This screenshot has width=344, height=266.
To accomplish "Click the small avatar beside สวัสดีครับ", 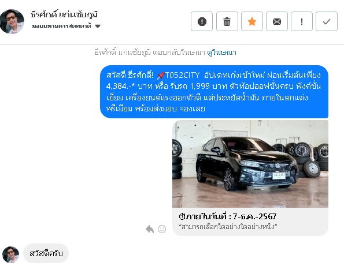I will point(10,254).
